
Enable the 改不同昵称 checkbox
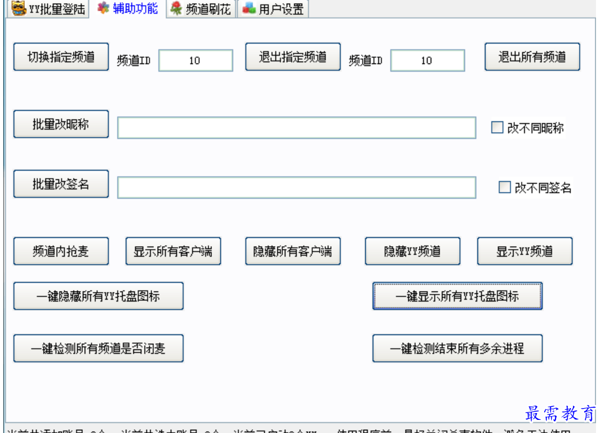pos(497,127)
